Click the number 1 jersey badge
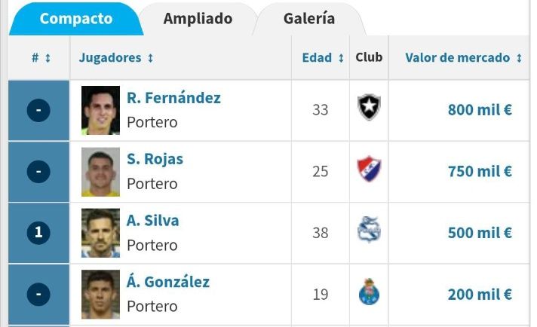This screenshot has height=327, width=537. click(x=38, y=233)
